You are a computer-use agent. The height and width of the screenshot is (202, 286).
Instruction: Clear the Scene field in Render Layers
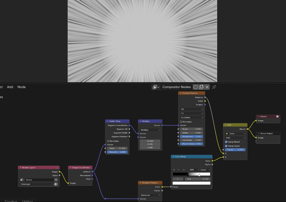(56, 180)
